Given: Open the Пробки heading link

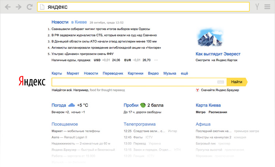Looking at the screenshot, I should 131,105.
